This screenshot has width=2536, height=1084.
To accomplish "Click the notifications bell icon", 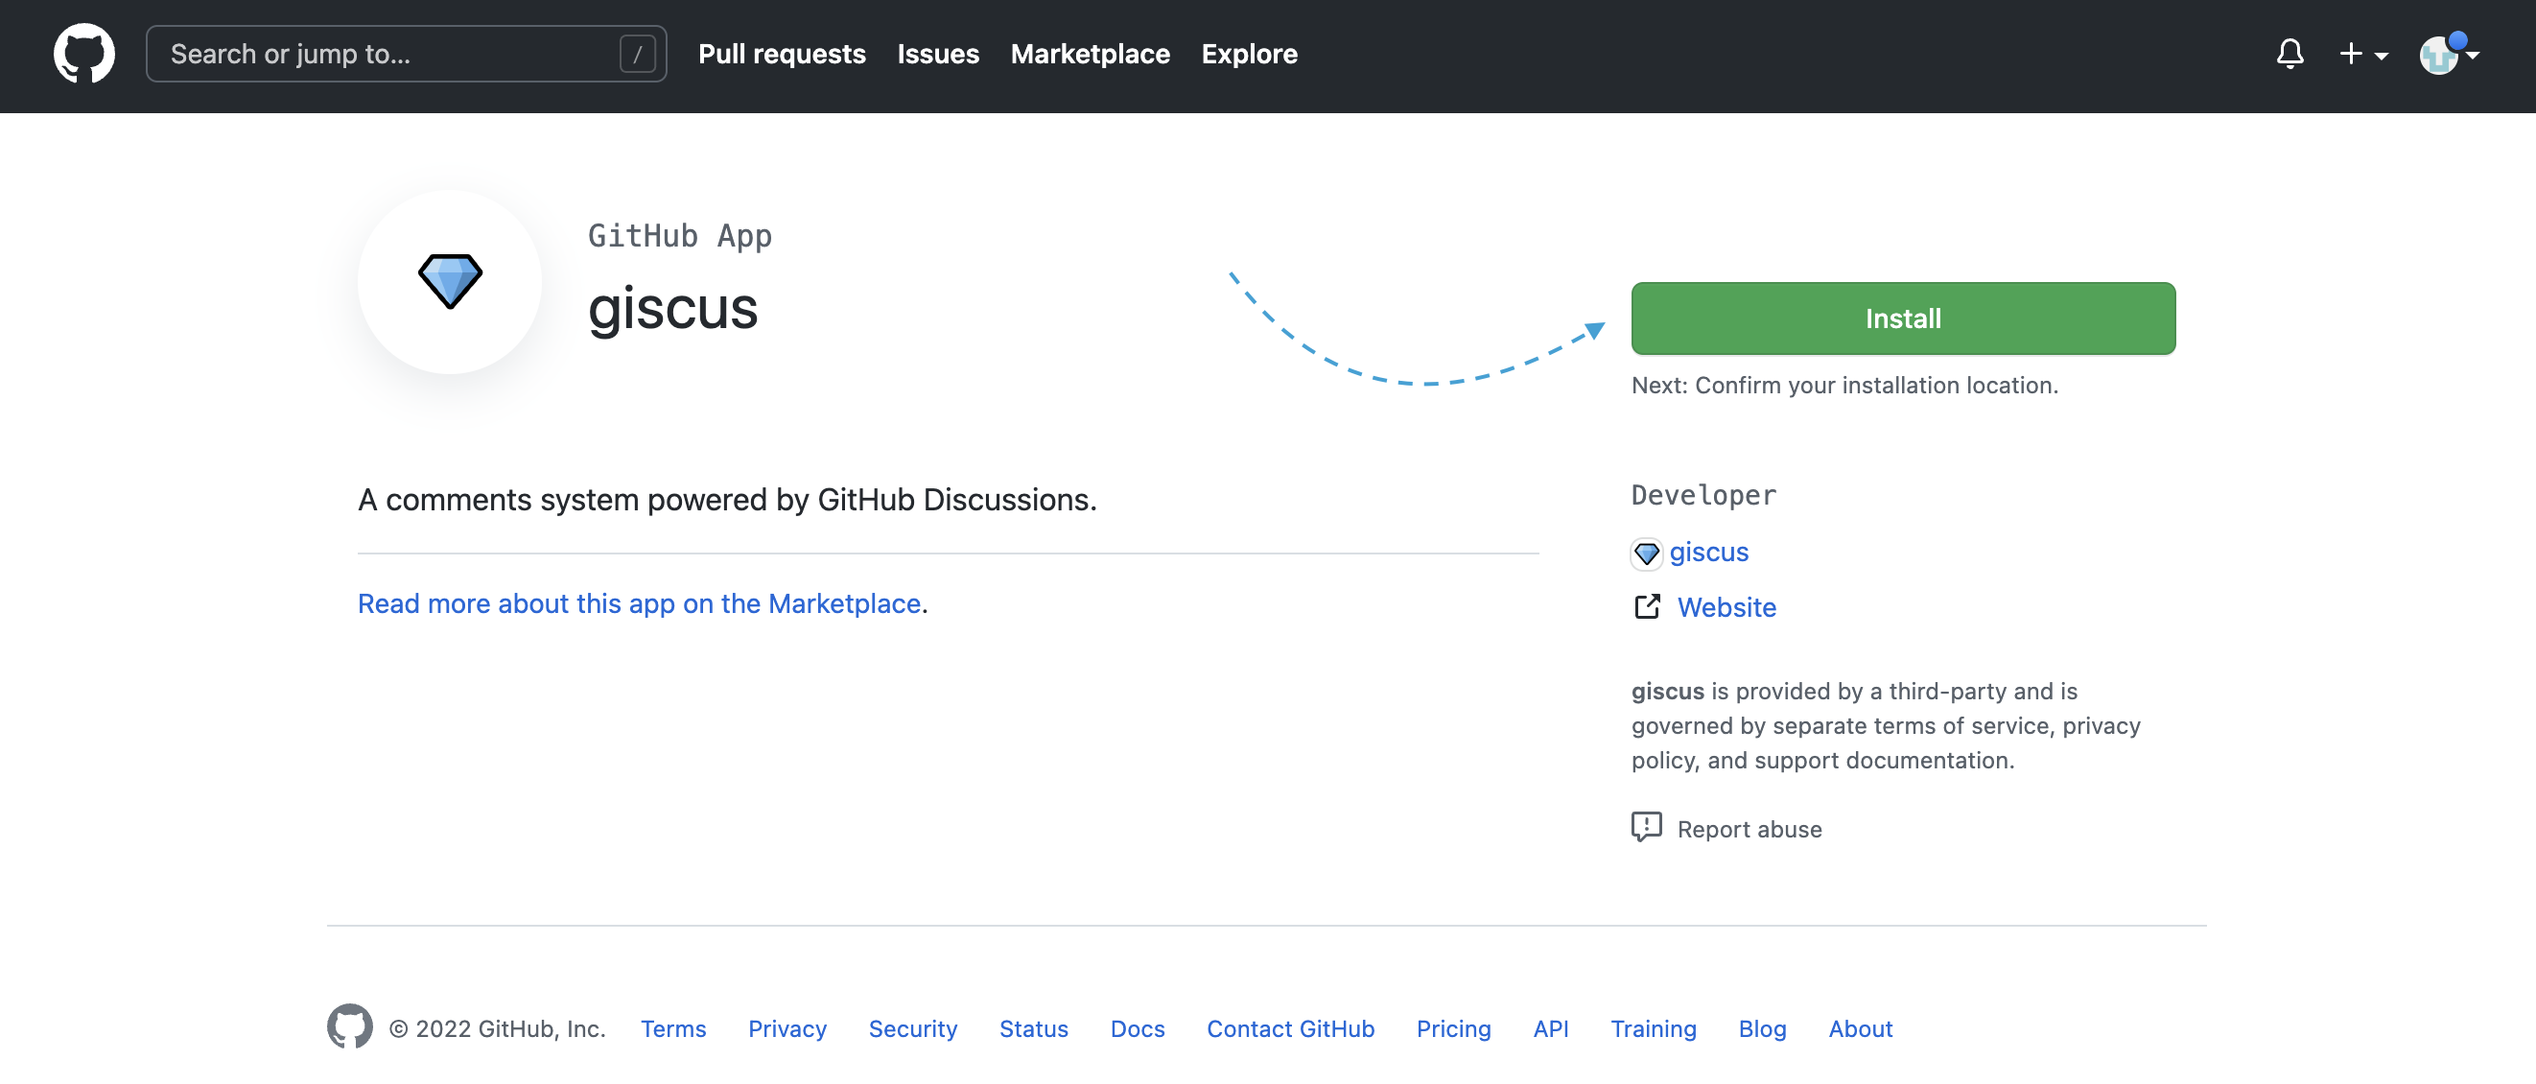I will (x=2289, y=54).
